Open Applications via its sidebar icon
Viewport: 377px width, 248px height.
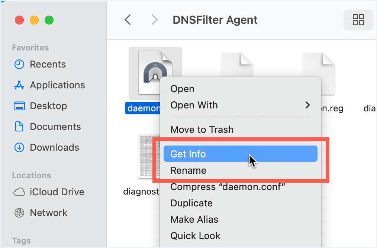click(x=19, y=85)
